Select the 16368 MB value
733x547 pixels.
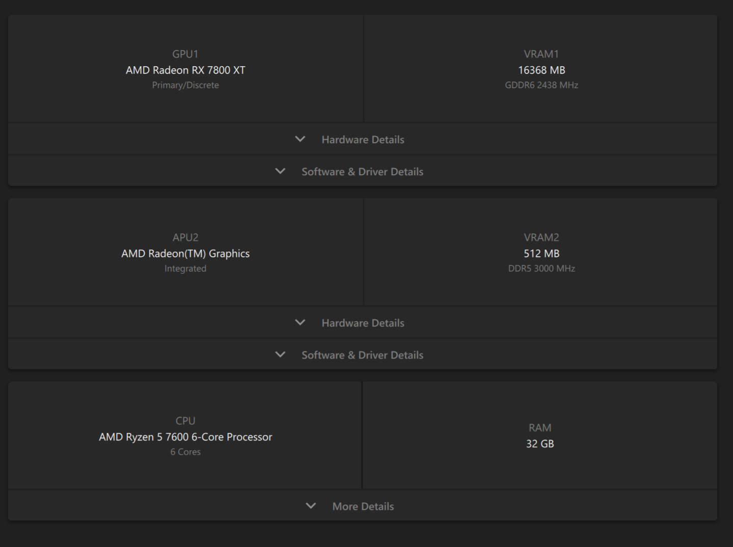(x=541, y=70)
